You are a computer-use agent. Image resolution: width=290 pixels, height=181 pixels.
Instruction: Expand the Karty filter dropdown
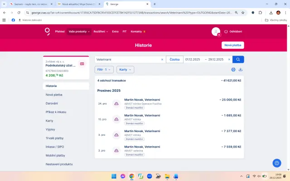point(125,70)
